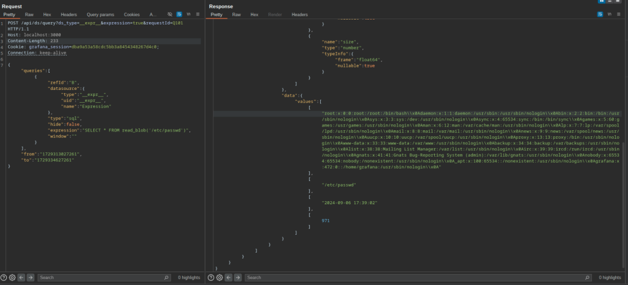Viewport: 628px width, 285px height.
Task: Open the Request Headers tab
Action: pyautogui.click(x=69, y=15)
